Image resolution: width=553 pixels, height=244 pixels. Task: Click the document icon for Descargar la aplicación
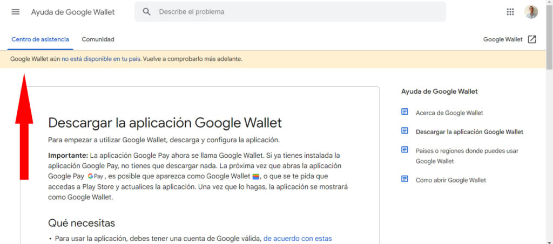[404, 131]
